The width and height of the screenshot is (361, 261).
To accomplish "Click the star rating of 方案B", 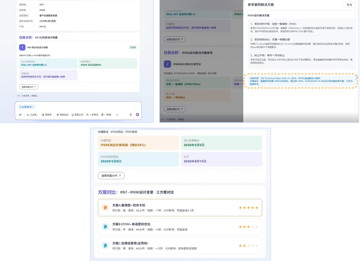I will [x=248, y=227].
